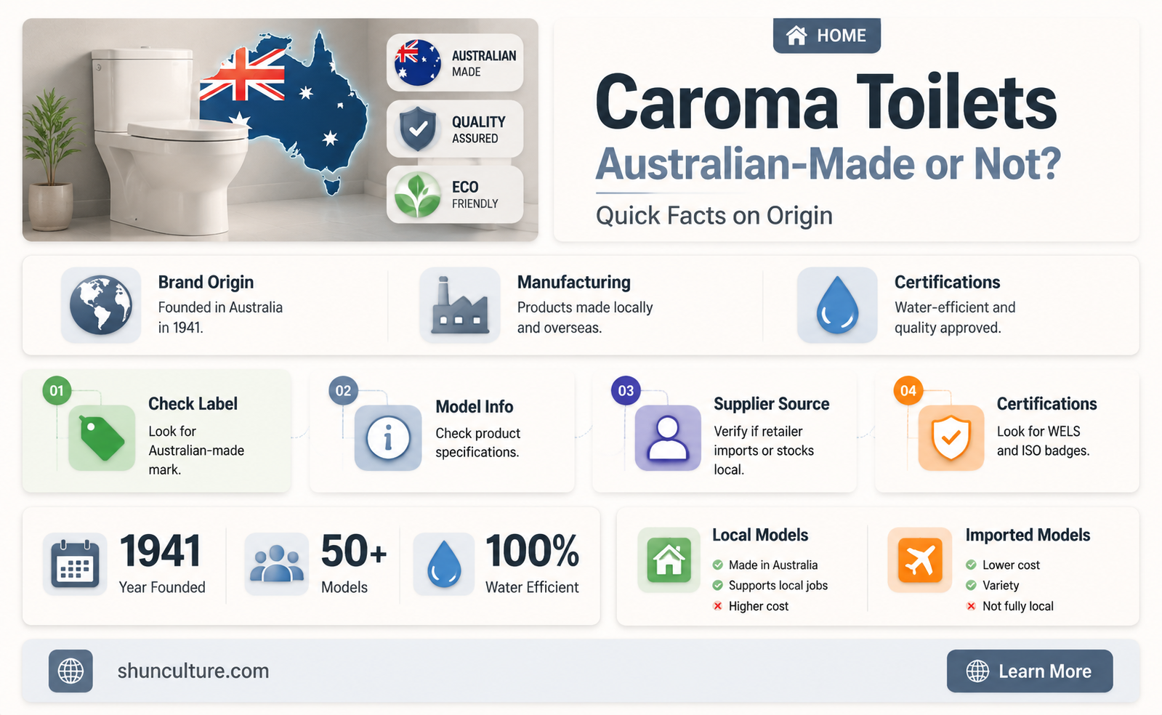Click the AUSTRALIAN MADE badge label
The width and height of the screenshot is (1162, 715).
click(484, 63)
